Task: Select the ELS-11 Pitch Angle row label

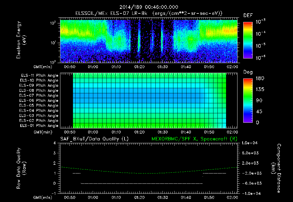Action: click(39, 76)
